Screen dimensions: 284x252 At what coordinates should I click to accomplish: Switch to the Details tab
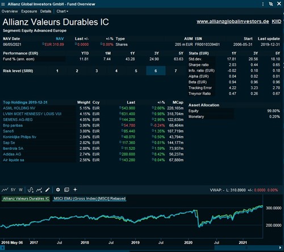45,11
